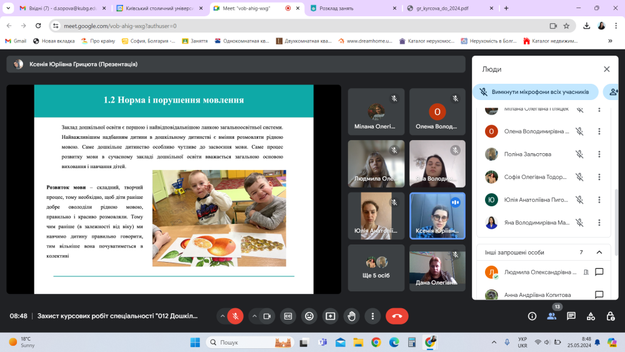Open meeting details info icon
625x352 pixels.
[532, 316]
